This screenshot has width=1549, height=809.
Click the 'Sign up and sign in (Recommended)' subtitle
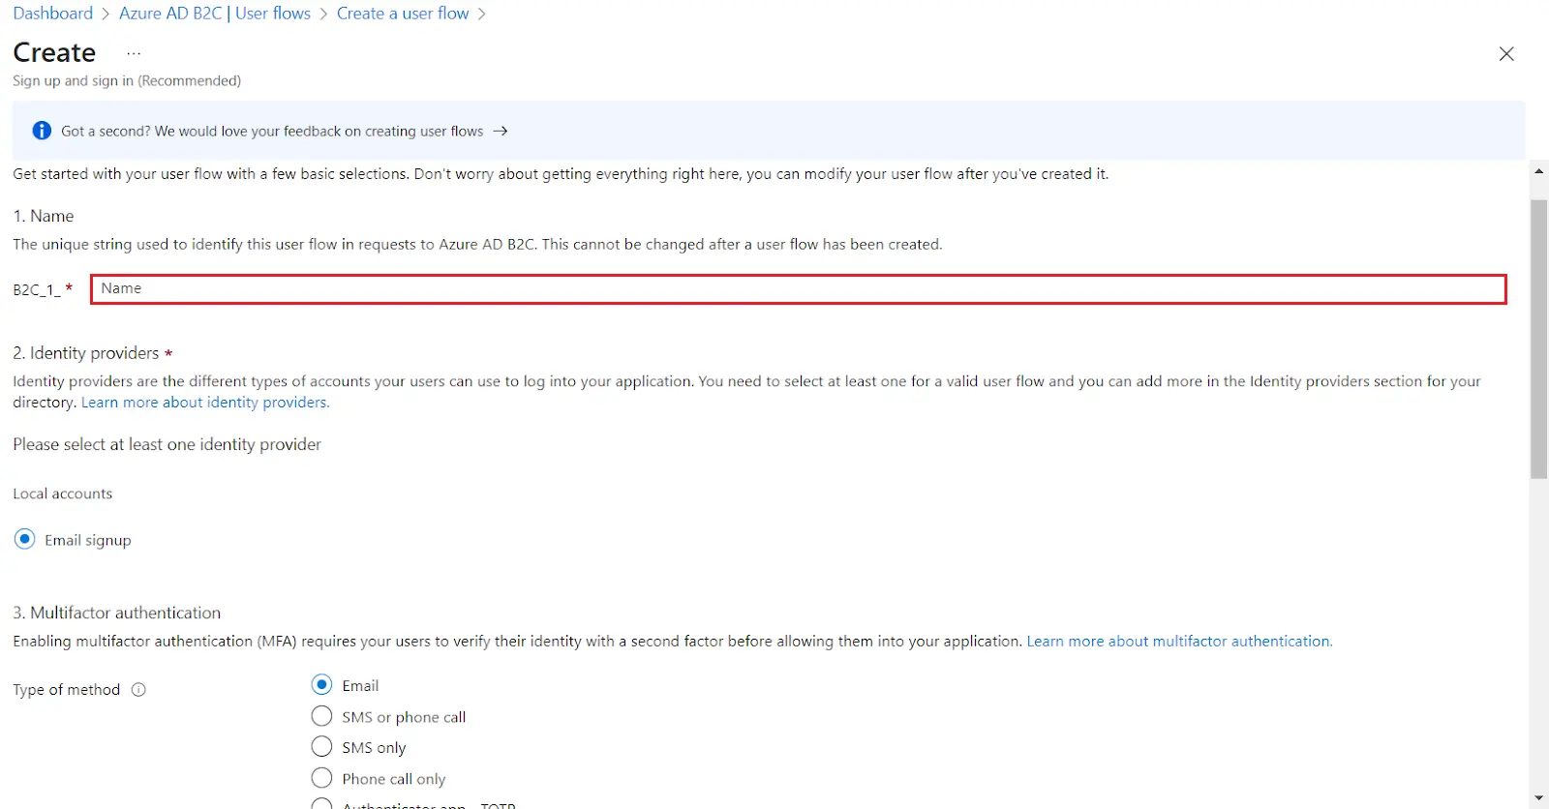[127, 80]
